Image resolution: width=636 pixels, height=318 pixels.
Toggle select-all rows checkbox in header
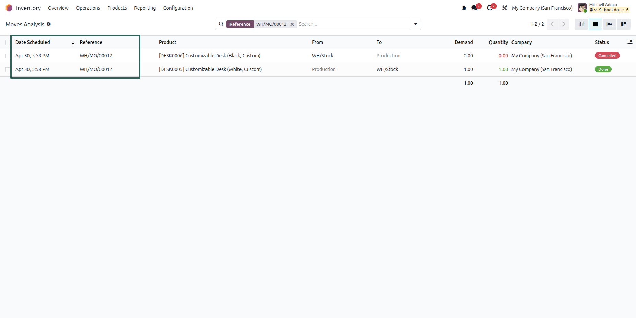click(8, 42)
